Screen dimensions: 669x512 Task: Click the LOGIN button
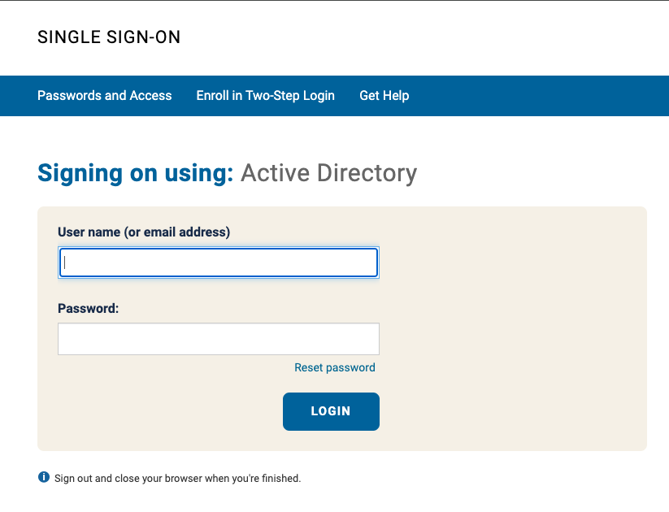pyautogui.click(x=331, y=411)
